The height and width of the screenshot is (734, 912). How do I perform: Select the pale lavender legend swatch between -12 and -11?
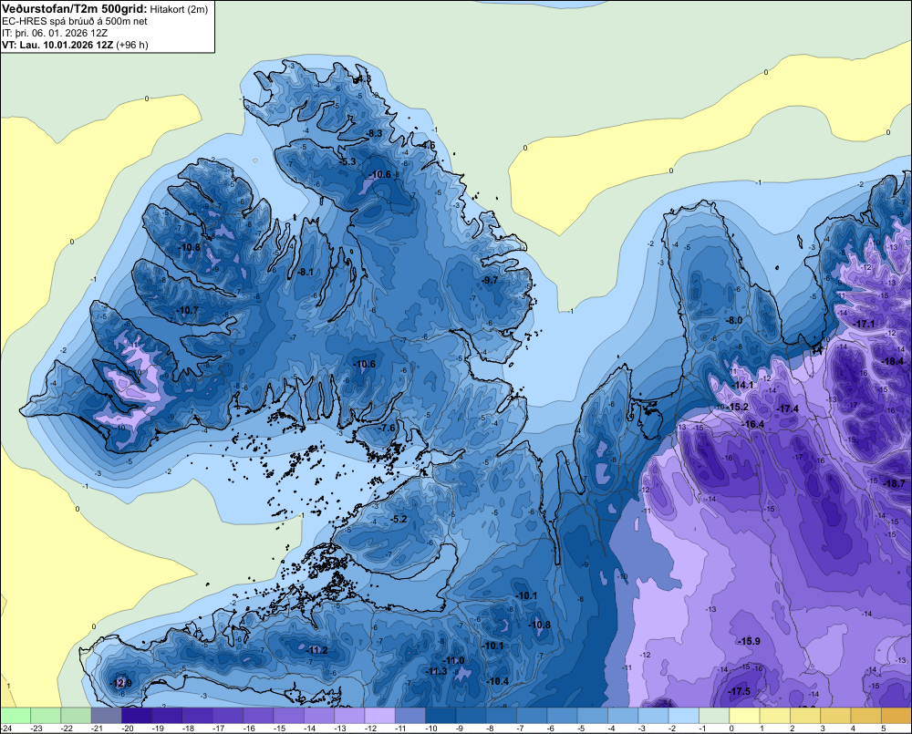(379, 715)
